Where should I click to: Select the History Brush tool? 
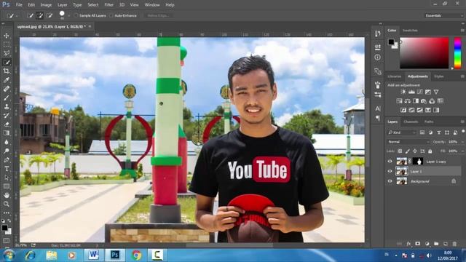click(7, 115)
